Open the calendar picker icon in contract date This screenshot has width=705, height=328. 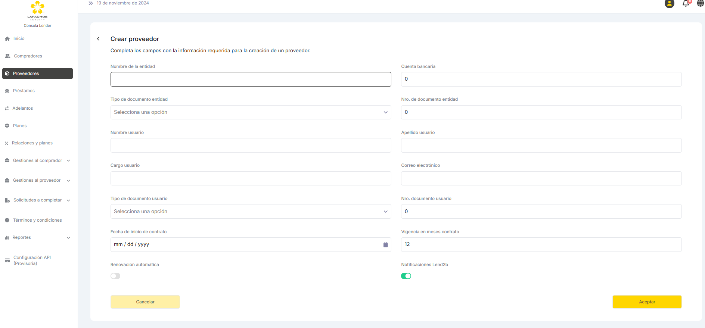[385, 245]
